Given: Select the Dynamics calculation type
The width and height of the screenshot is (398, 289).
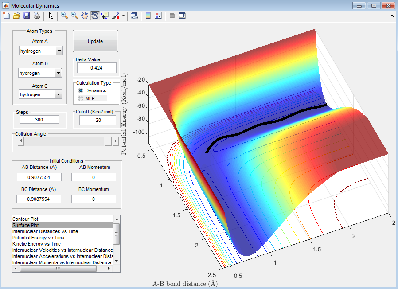Looking at the screenshot, I should click(81, 90).
